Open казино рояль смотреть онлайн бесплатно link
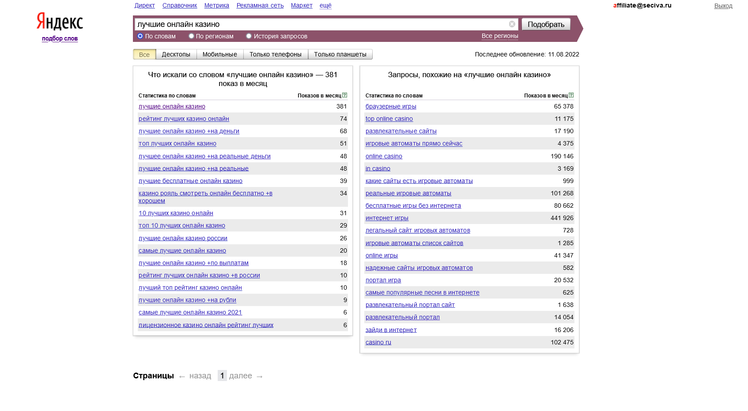 (205, 197)
